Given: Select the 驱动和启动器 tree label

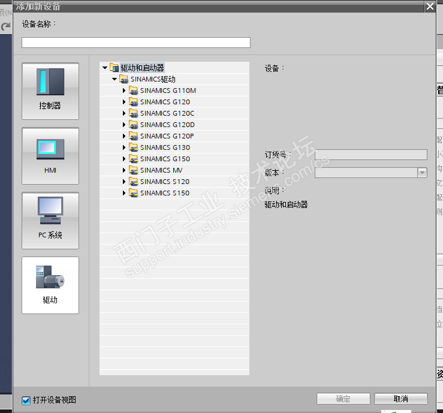Looking at the screenshot, I should (142, 68).
